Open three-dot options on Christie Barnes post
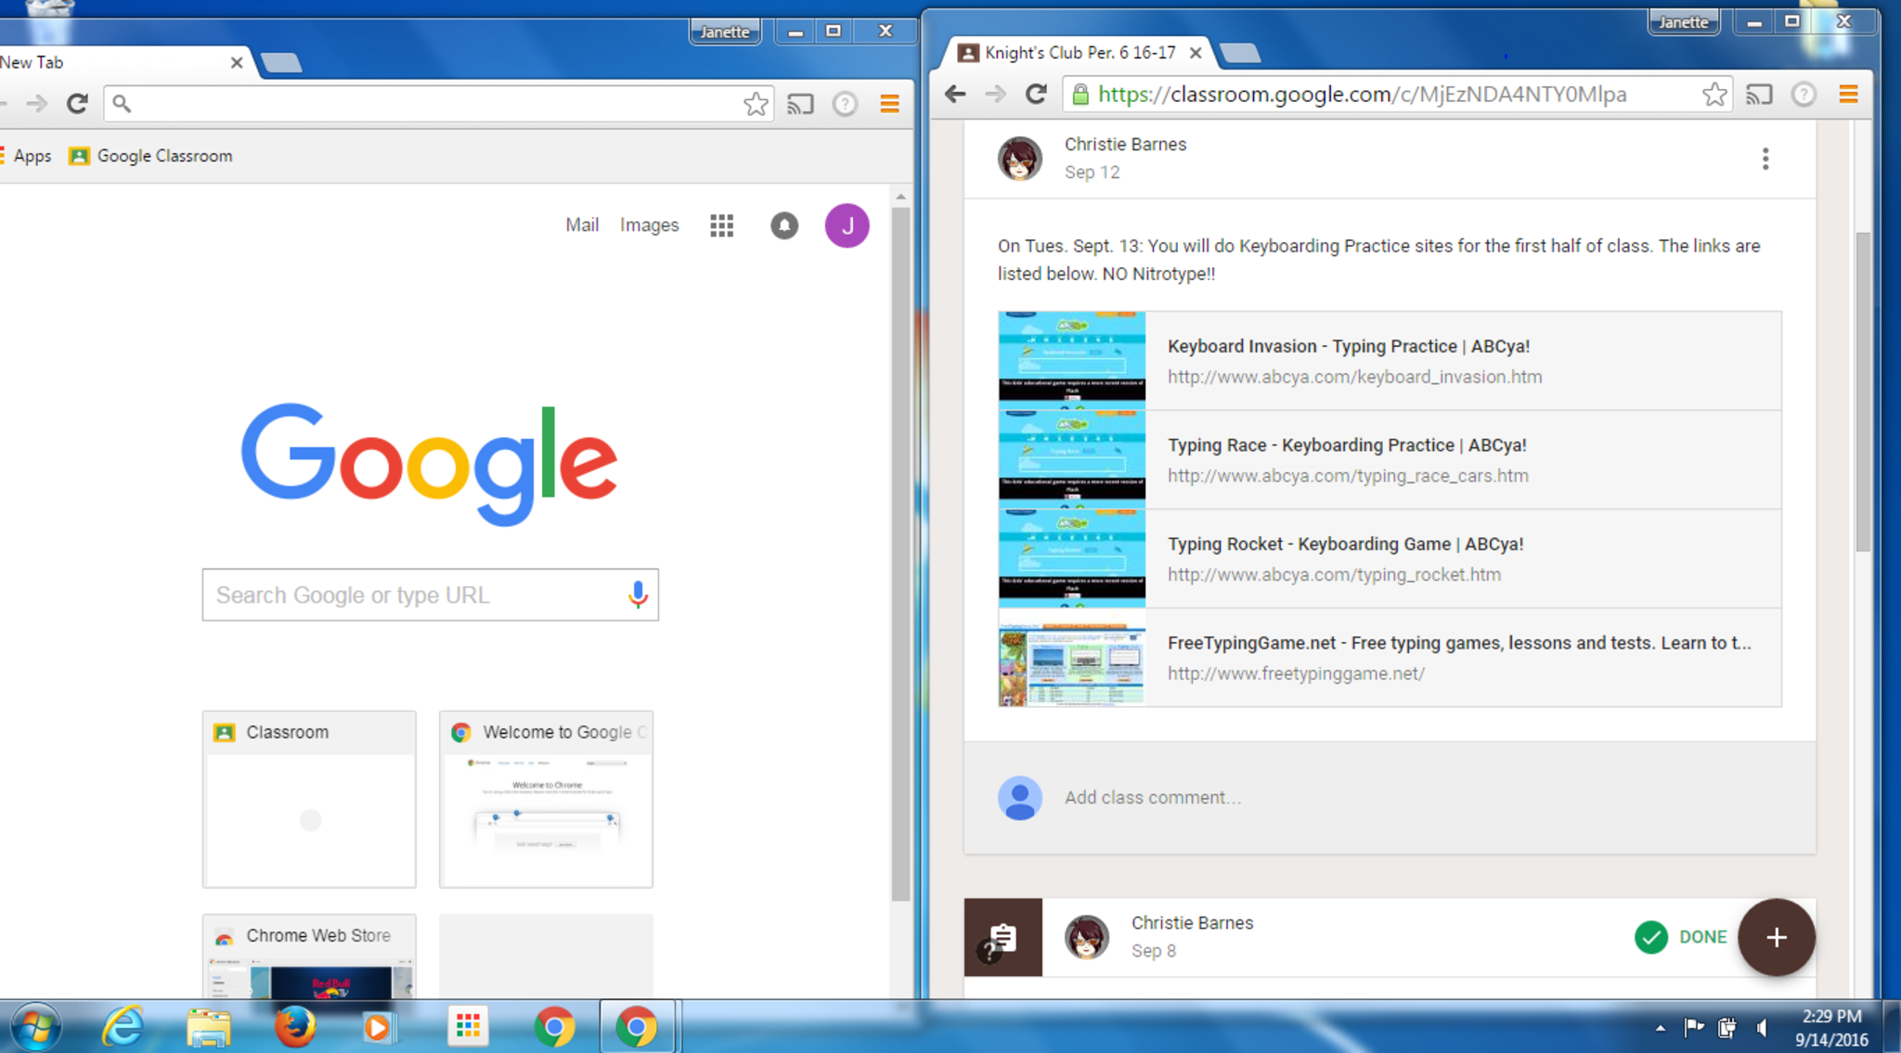 tap(1765, 159)
